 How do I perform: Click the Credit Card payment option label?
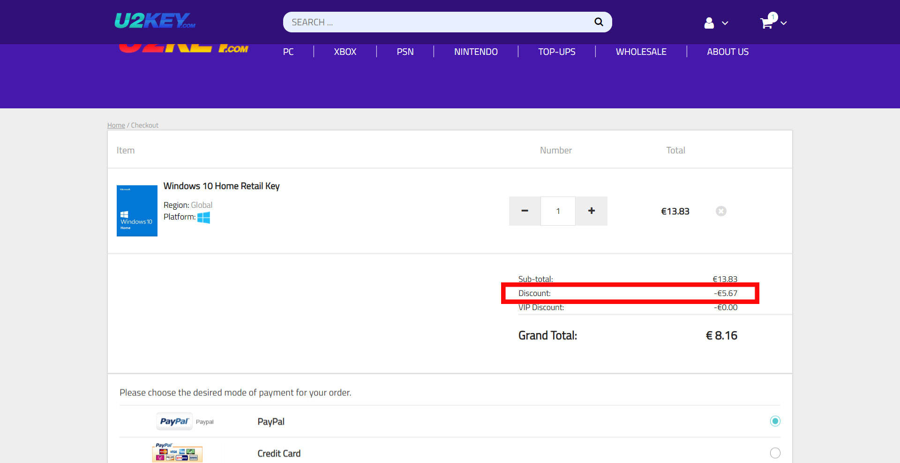279,454
